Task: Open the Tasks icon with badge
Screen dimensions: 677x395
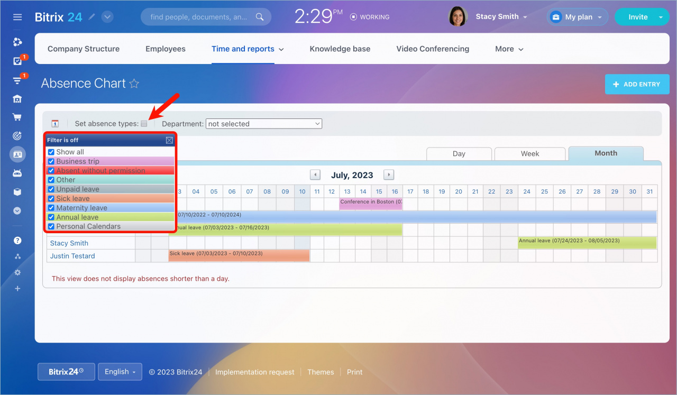Action: tap(17, 61)
